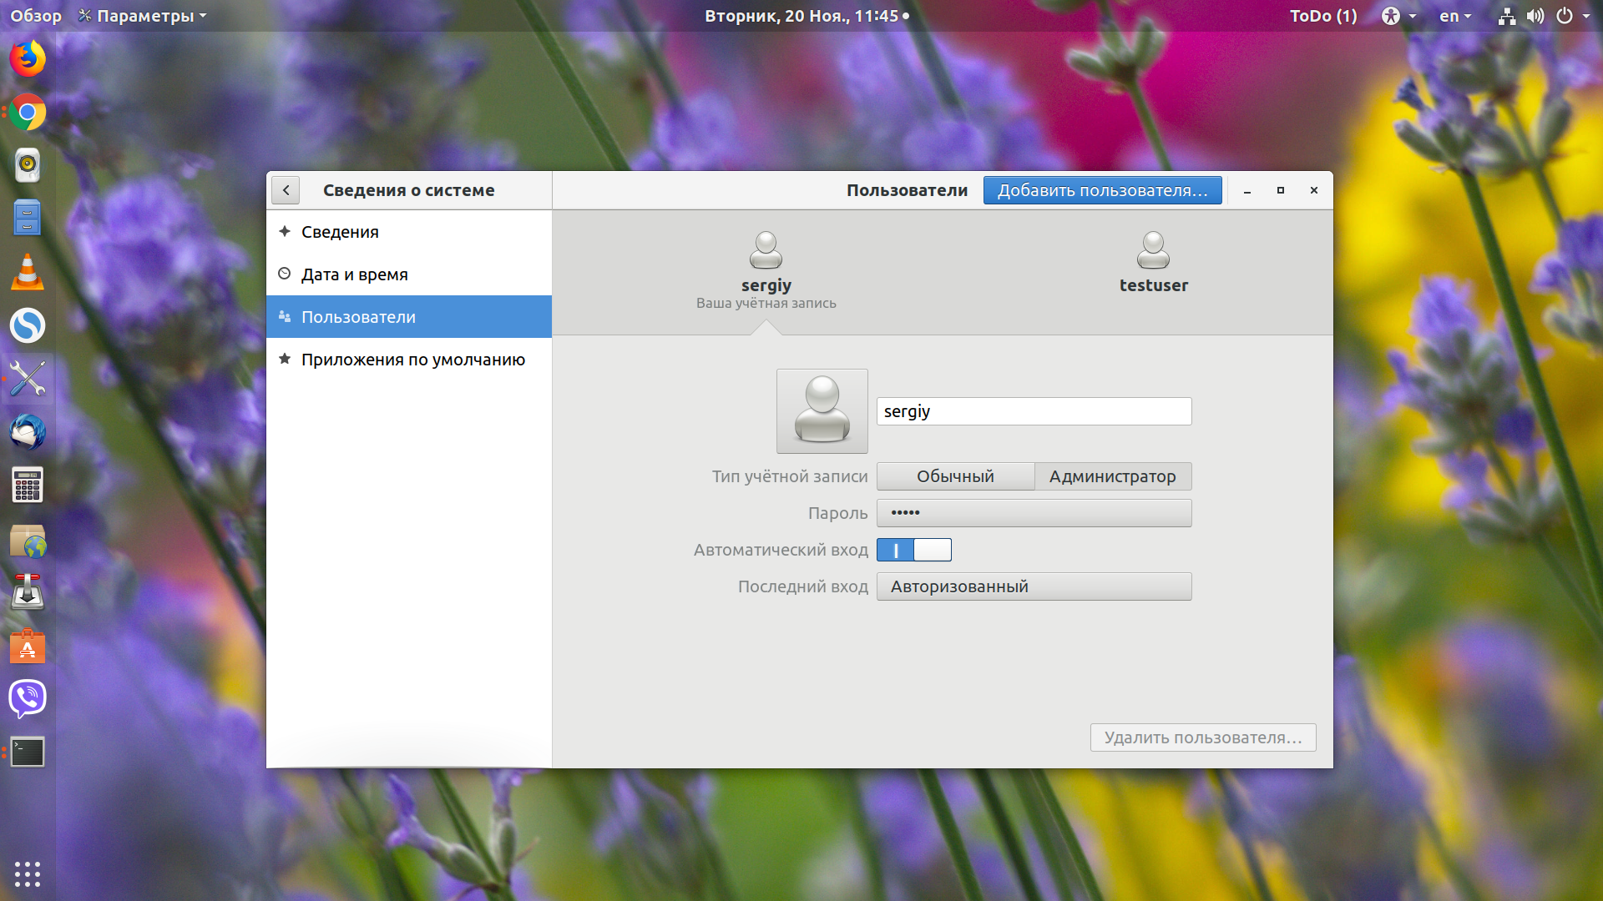Show all applications grid
The height and width of the screenshot is (901, 1603).
tap(28, 873)
